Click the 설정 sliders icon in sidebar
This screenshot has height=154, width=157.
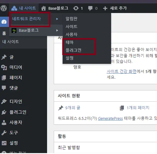coord(4,143)
